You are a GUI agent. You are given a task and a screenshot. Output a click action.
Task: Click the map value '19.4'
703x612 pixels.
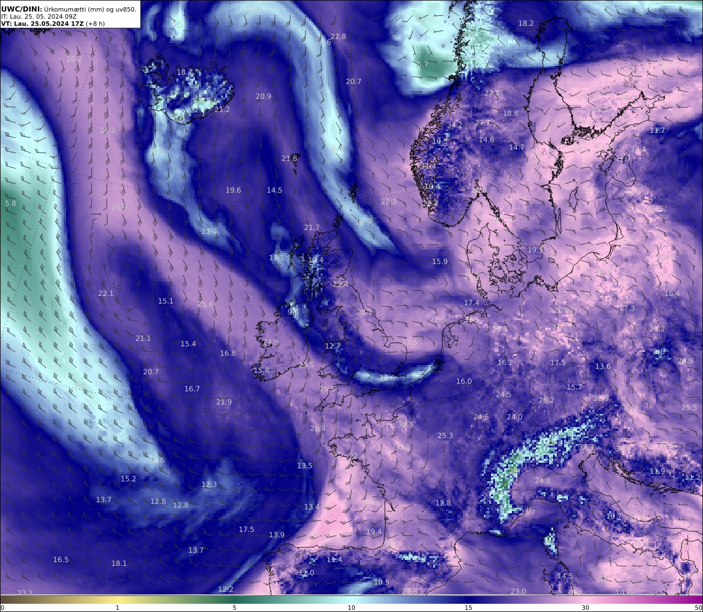pos(374,531)
